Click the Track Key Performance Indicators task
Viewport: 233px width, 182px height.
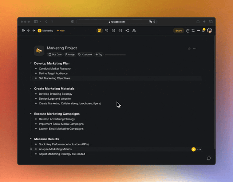pyautogui.click(x=64, y=144)
